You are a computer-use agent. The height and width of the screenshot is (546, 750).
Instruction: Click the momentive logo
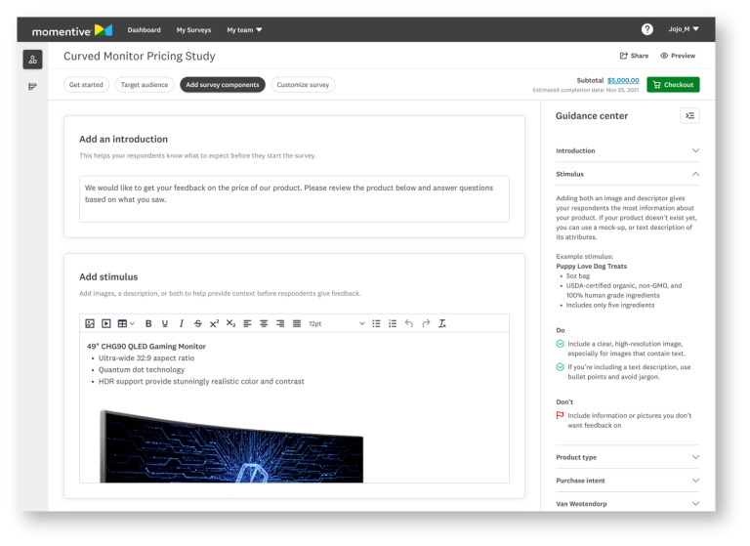coord(71,30)
